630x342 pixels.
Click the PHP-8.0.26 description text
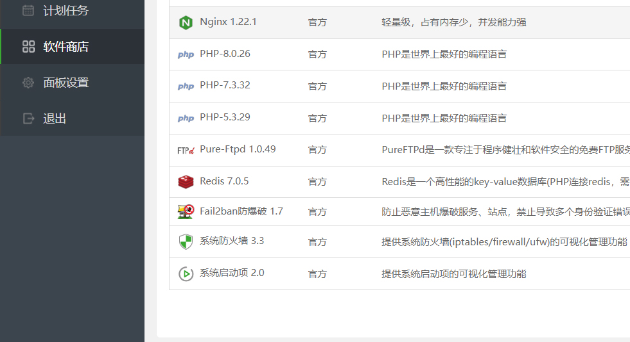click(444, 54)
